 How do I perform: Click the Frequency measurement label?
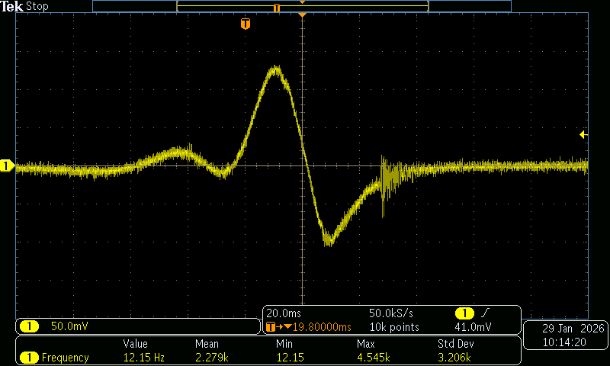point(65,358)
